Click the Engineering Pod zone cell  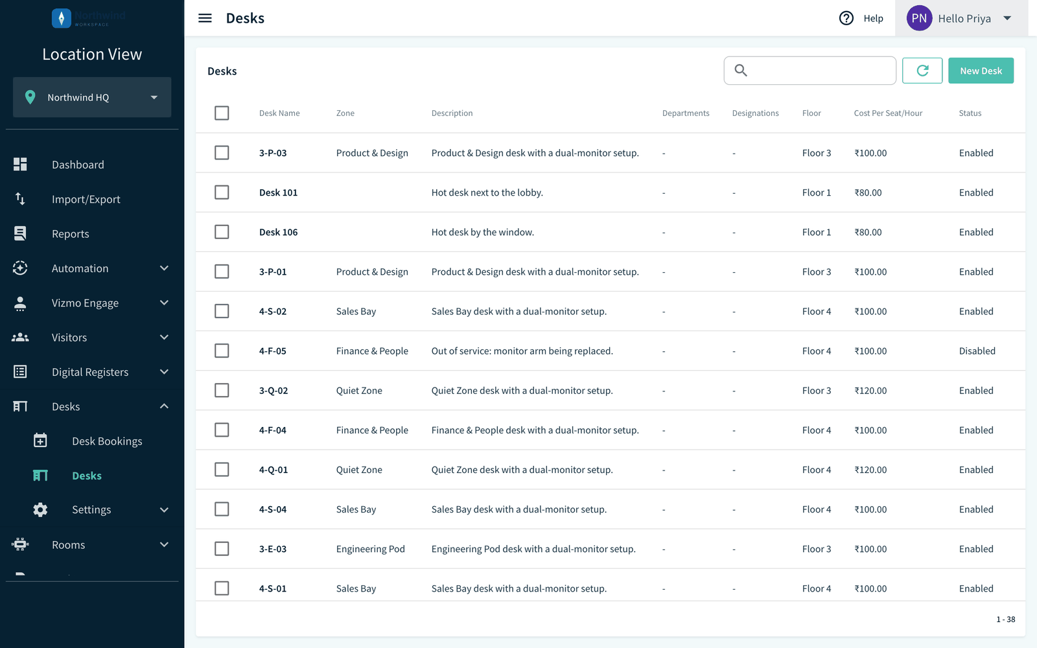pyautogui.click(x=371, y=550)
